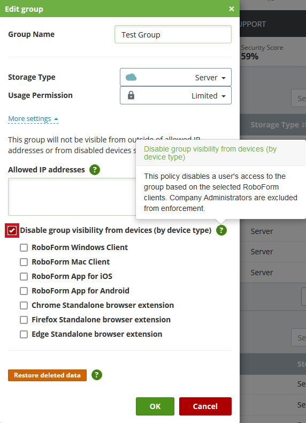The image size is (306, 423).
Task: Click the Group Name text field
Action: pos(173,34)
